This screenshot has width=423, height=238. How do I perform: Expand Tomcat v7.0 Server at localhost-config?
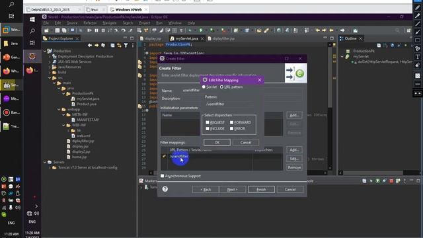coord(50,167)
